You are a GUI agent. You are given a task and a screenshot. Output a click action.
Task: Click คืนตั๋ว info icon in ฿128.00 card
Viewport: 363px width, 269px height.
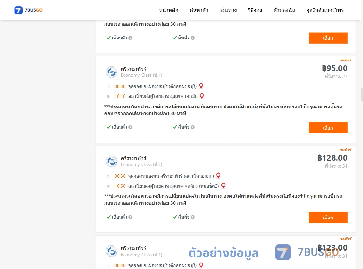(193, 217)
